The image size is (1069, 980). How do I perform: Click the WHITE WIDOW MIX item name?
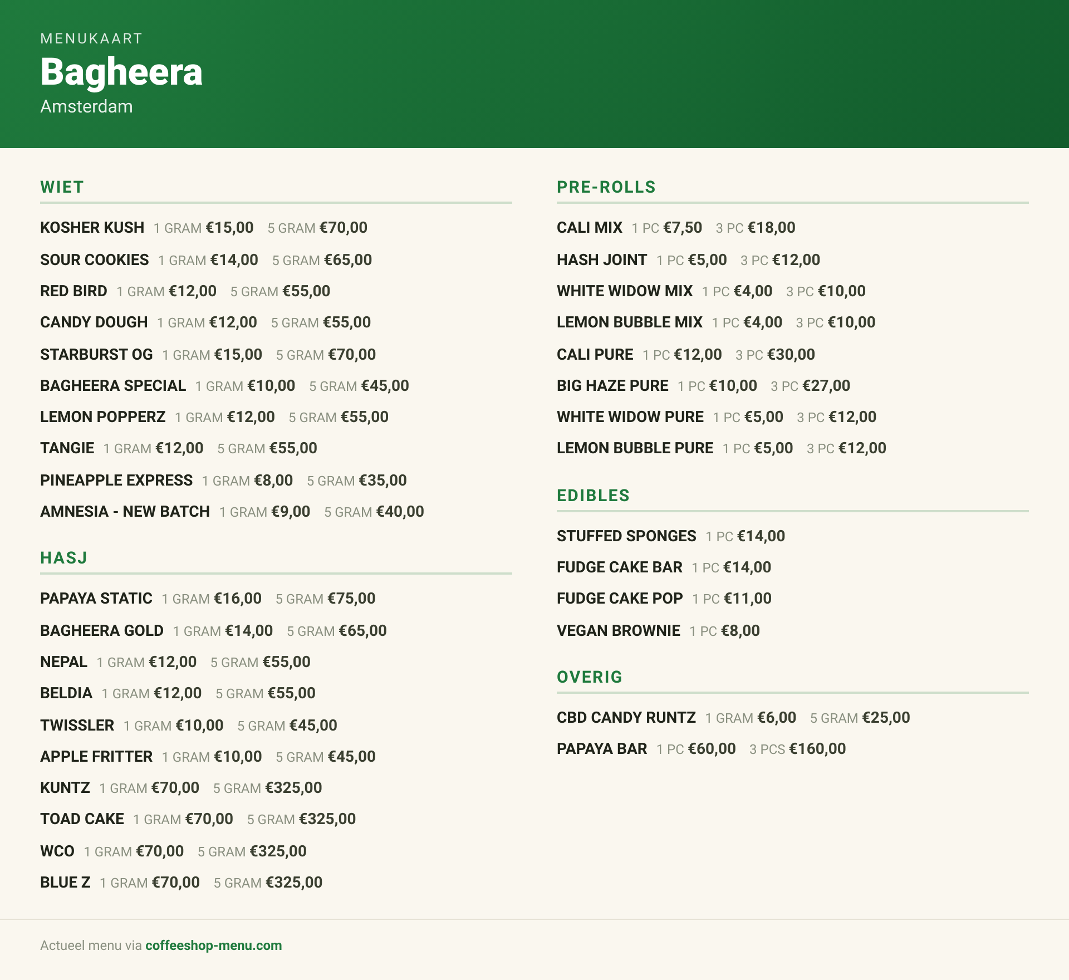point(625,291)
